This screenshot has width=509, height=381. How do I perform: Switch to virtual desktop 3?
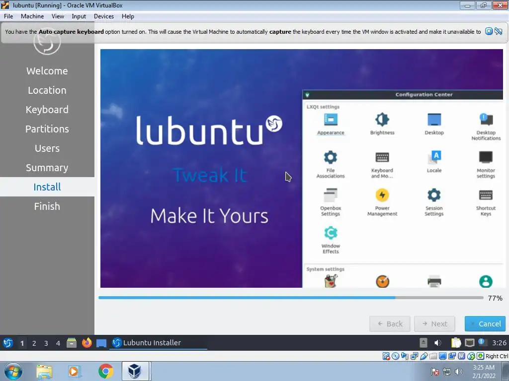46,343
